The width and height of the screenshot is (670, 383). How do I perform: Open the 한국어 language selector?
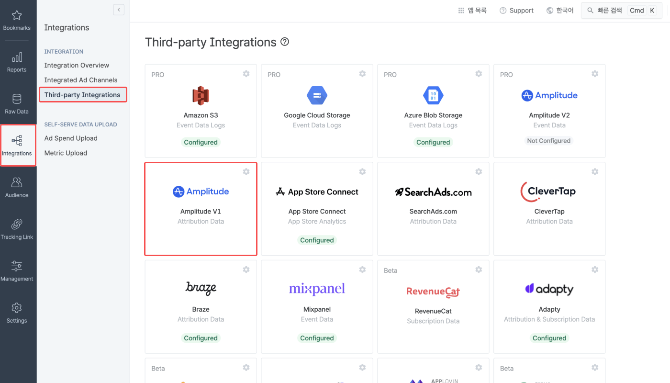coord(560,11)
